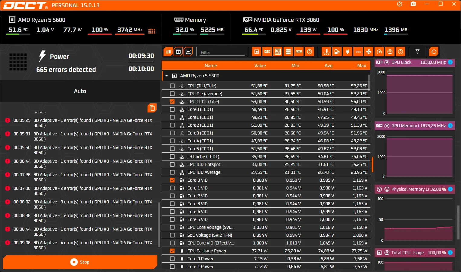Toggle the unknown sensor type filter icon
Screen dimensions: 461x272
tap(401, 52)
